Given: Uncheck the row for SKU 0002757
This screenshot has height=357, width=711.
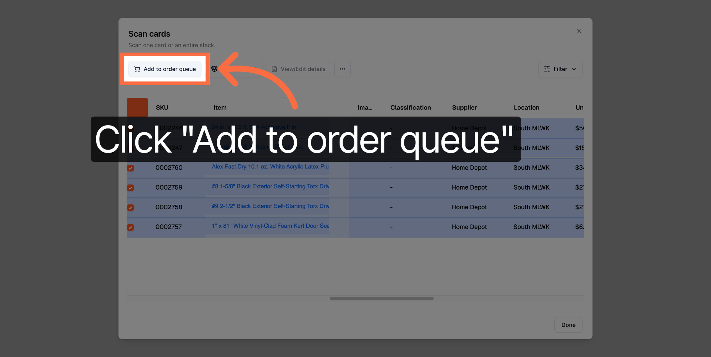Looking at the screenshot, I should tap(130, 227).
